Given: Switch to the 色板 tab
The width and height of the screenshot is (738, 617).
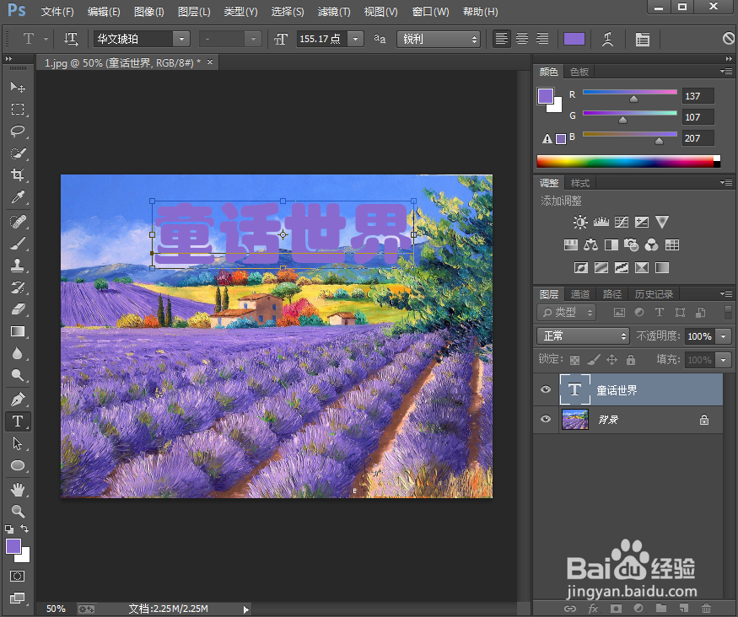Looking at the screenshot, I should click(579, 72).
